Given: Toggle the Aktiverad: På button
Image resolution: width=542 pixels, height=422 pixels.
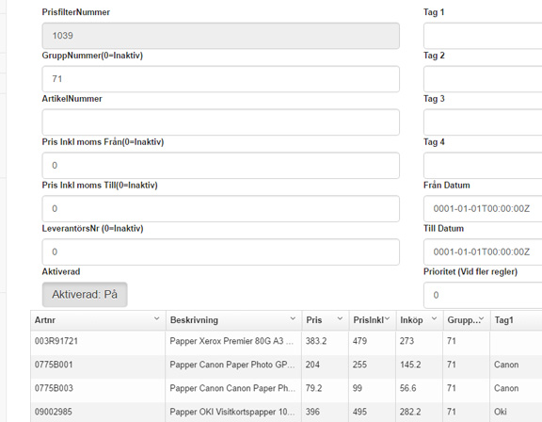Looking at the screenshot, I should (x=85, y=295).
